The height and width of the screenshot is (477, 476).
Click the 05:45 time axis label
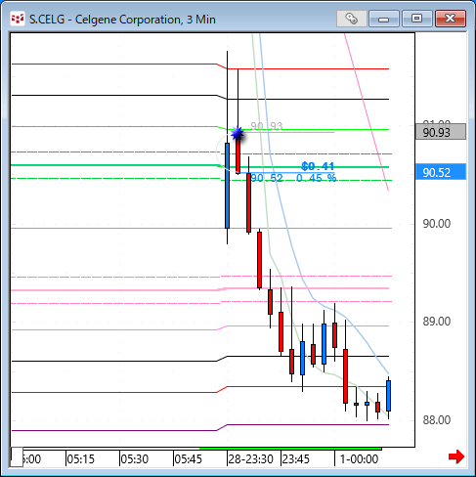tap(188, 459)
